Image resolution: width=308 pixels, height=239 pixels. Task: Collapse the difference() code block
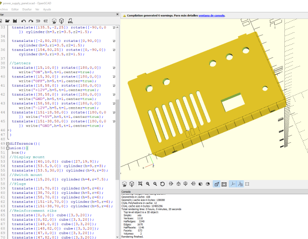coord(8,144)
